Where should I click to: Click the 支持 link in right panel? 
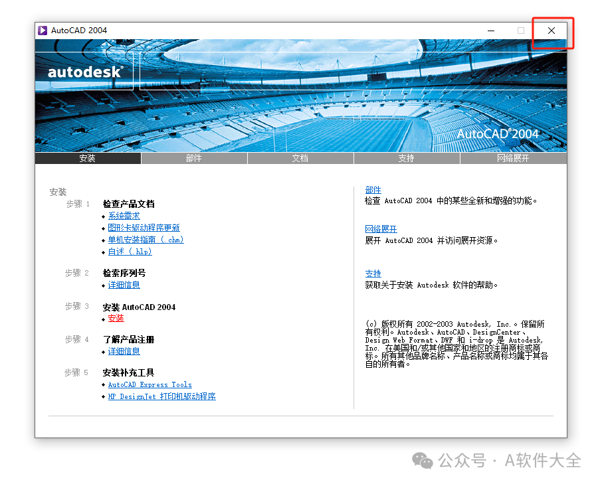pos(373,274)
